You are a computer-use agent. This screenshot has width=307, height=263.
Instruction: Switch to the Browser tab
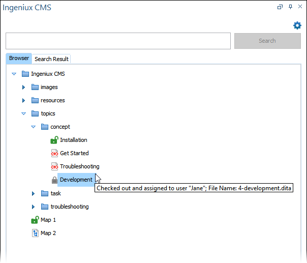click(19, 59)
